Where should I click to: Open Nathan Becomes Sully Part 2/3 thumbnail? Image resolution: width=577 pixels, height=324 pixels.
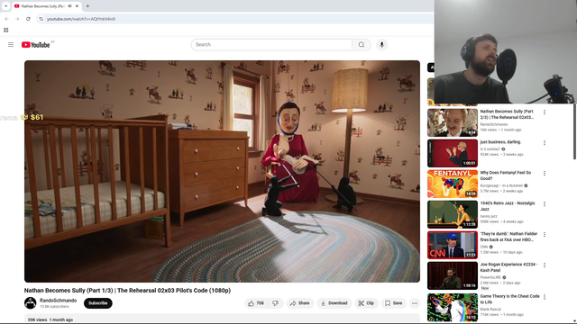453,122
